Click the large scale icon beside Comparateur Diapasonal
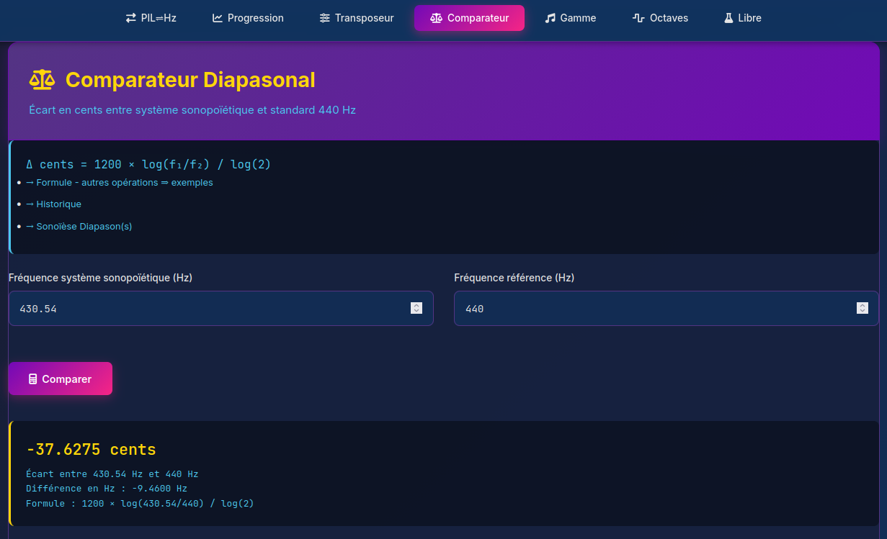887x539 pixels. tap(42, 80)
